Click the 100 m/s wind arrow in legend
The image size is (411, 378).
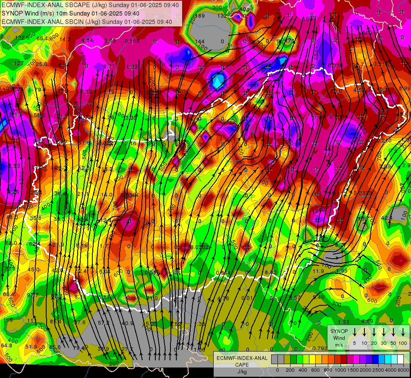tap(403, 332)
